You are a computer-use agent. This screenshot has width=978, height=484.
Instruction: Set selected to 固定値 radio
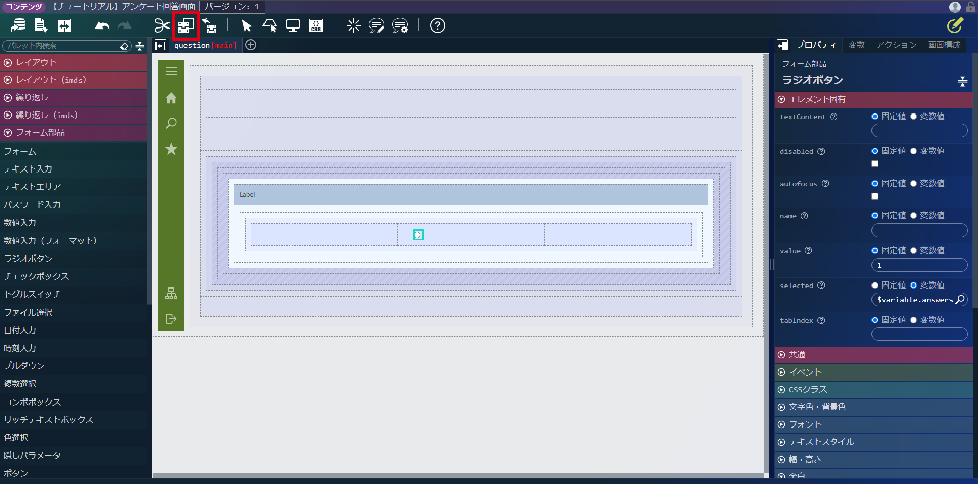[x=875, y=285]
